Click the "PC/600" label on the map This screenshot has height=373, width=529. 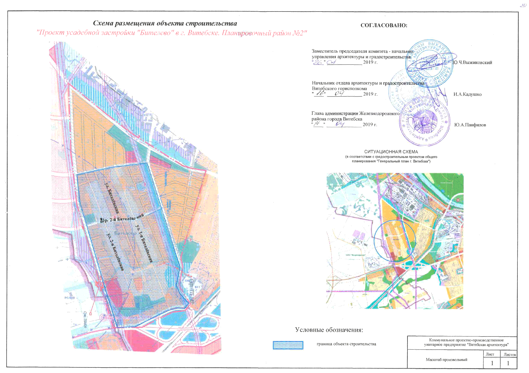(70, 298)
